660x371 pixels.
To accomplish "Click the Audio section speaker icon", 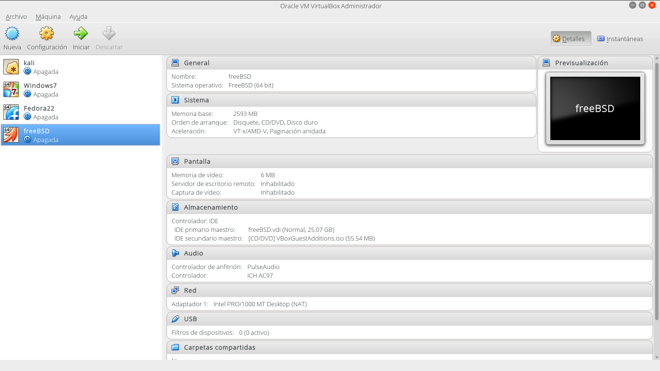I will pyautogui.click(x=175, y=253).
